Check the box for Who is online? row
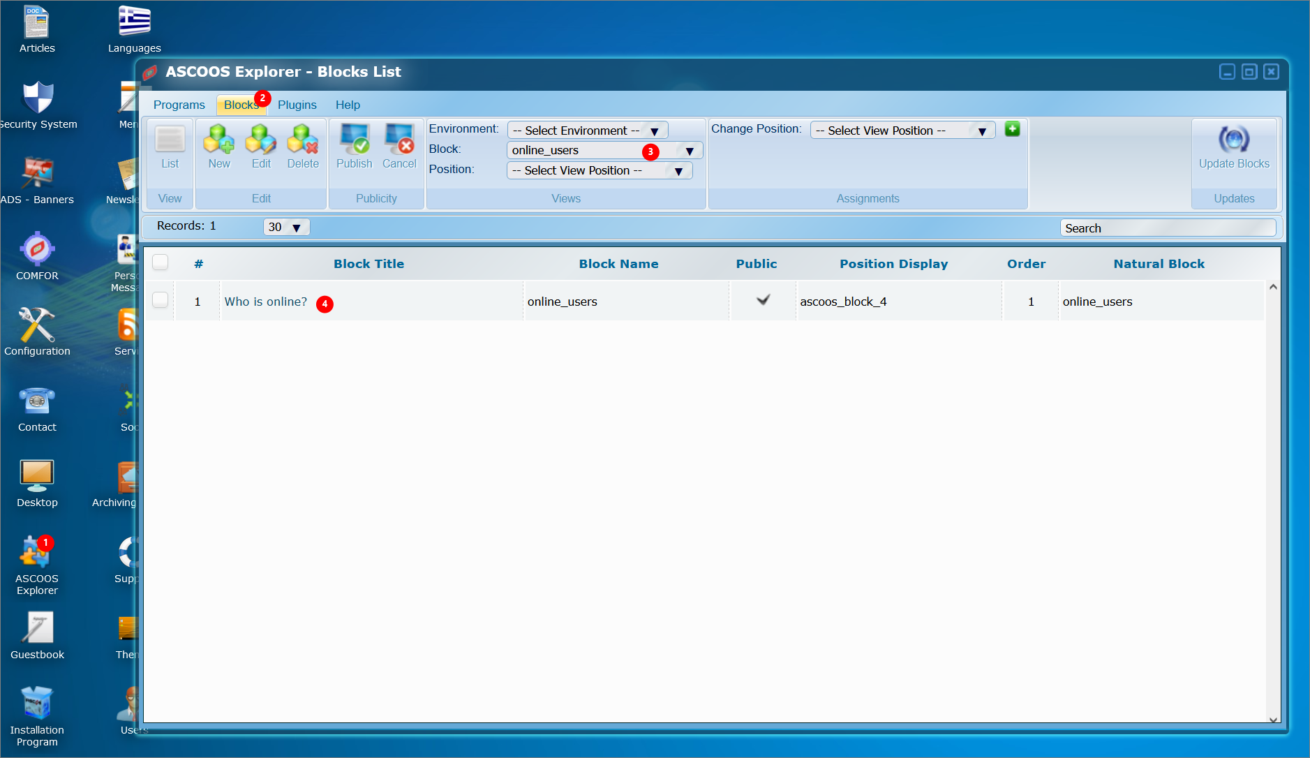Screen dimensions: 1310x758 pyautogui.click(x=161, y=300)
